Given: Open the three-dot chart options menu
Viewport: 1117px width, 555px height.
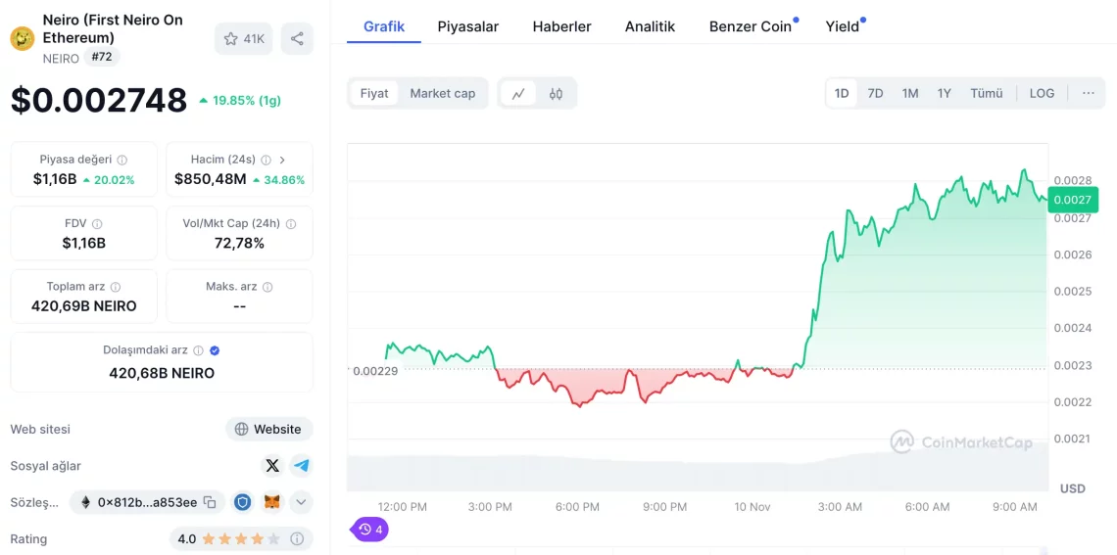Looking at the screenshot, I should 1089,93.
